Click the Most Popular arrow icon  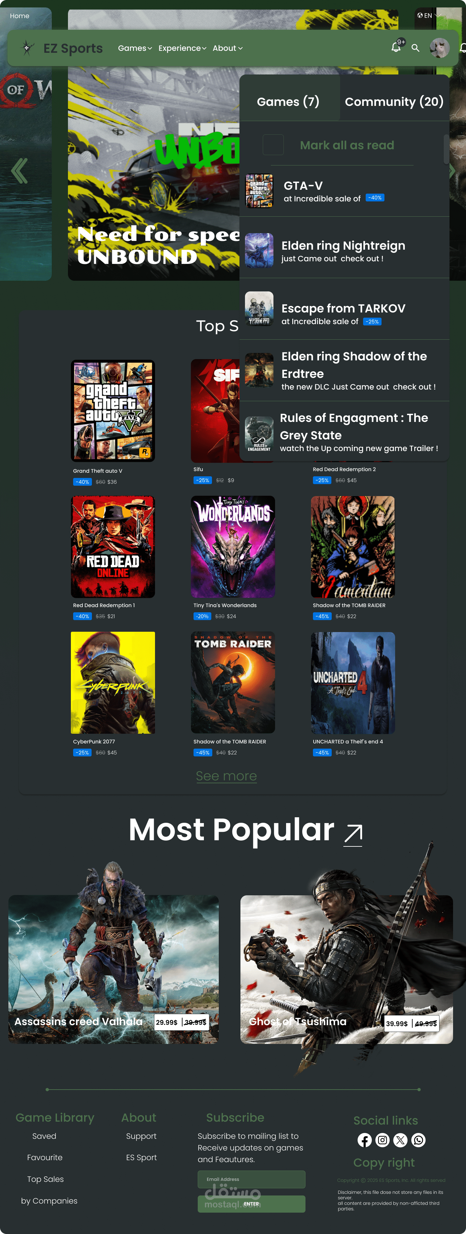(353, 835)
